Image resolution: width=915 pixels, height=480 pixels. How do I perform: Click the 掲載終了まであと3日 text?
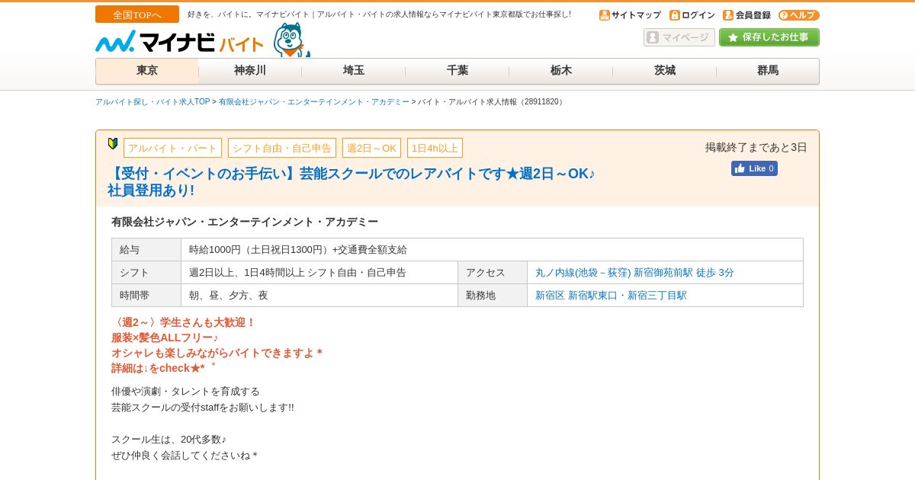pos(756,147)
